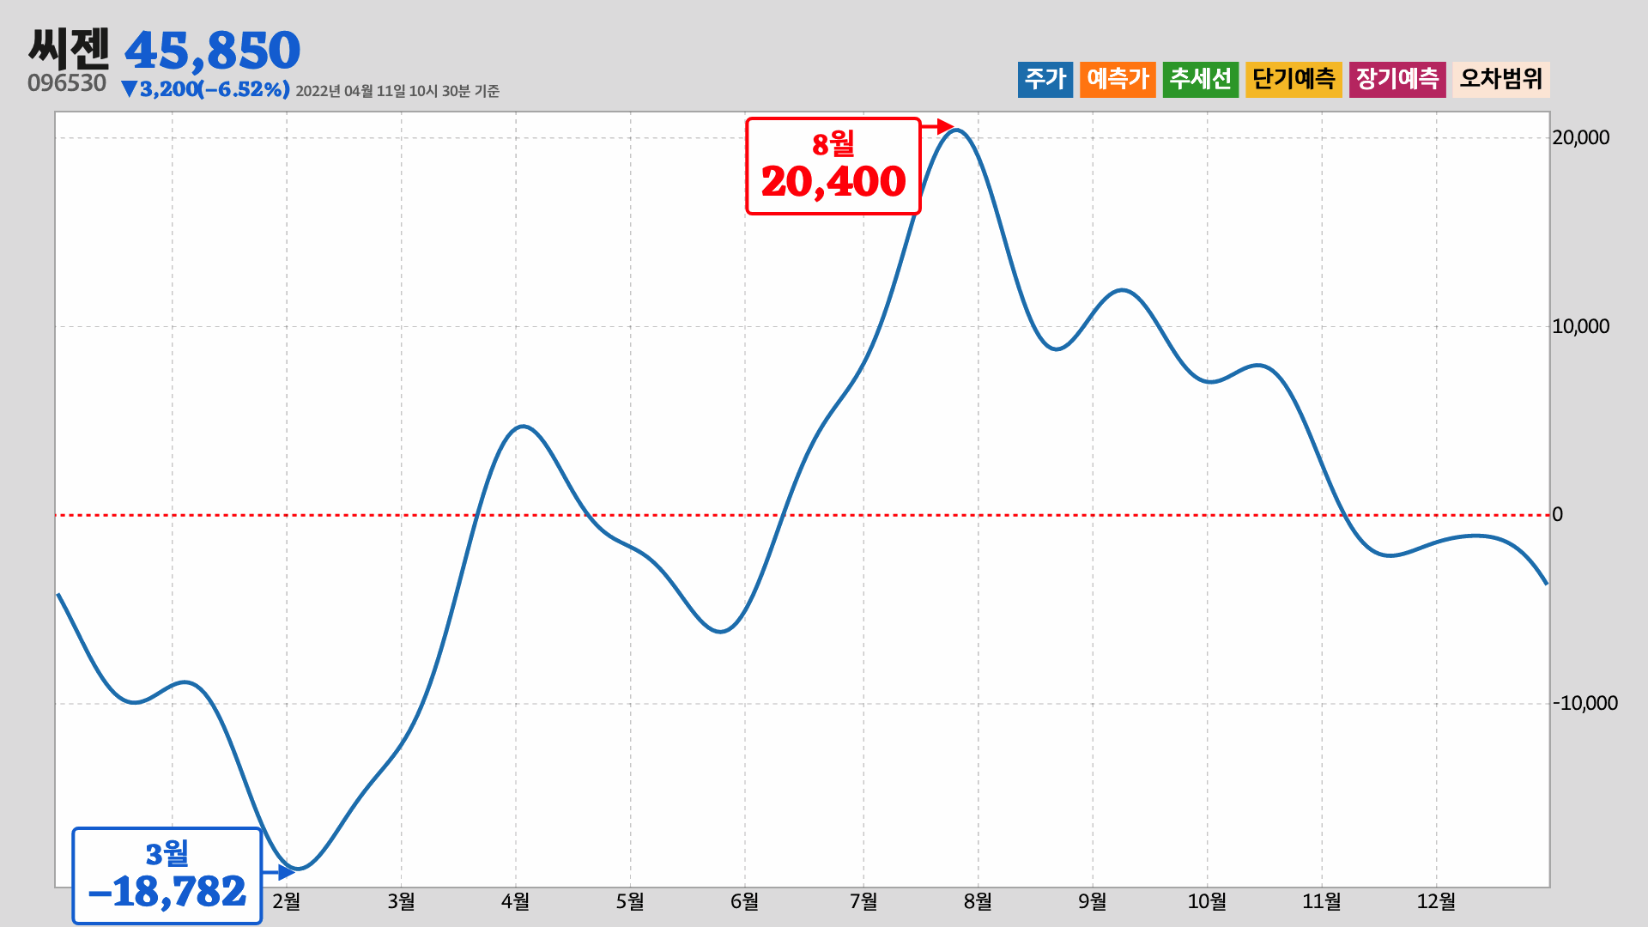Click the change value ▼3,200(-6.52%)
The height and width of the screenshot is (927, 1648).
pyautogui.click(x=205, y=88)
